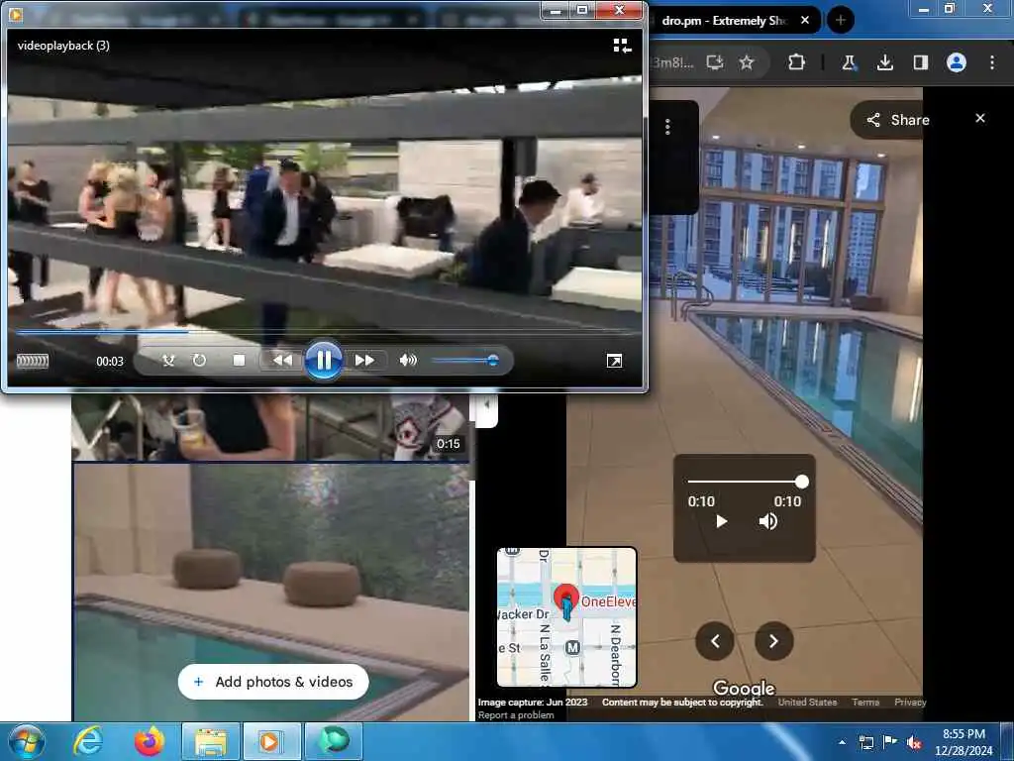Click Report a problem link

click(x=516, y=715)
